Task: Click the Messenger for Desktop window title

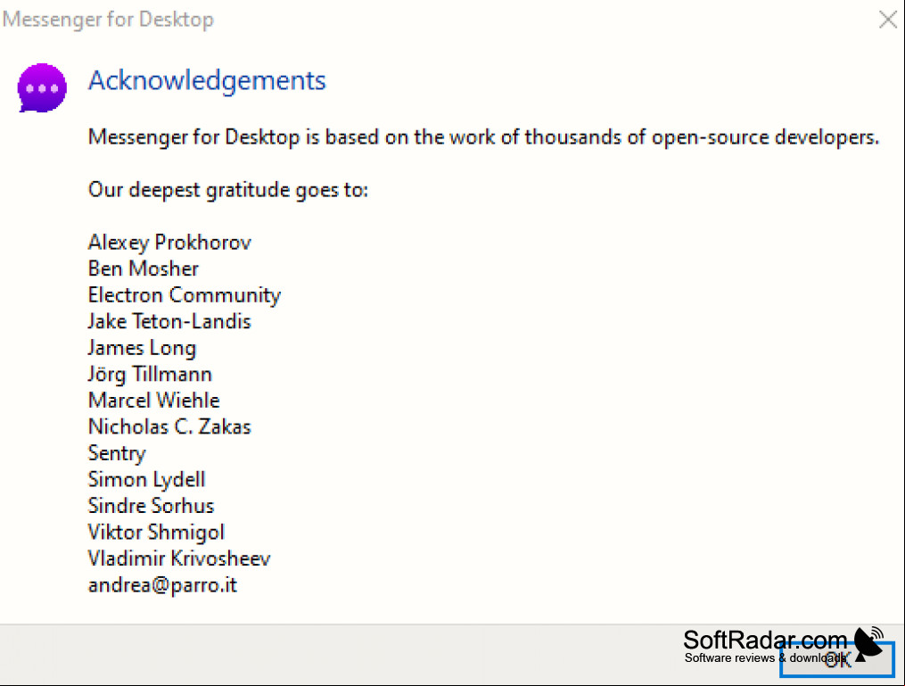Action: (108, 20)
